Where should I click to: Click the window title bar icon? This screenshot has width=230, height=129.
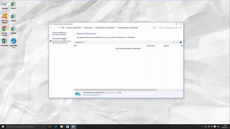(51, 24)
